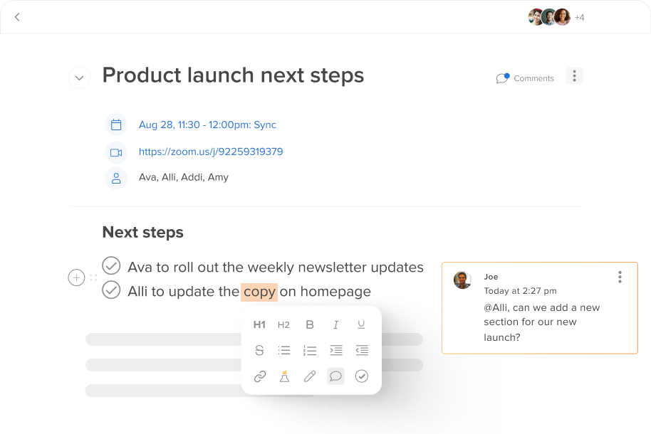Screen dimensions: 651x434
Task: Add a hyperlink to selected text
Action: pyautogui.click(x=260, y=376)
